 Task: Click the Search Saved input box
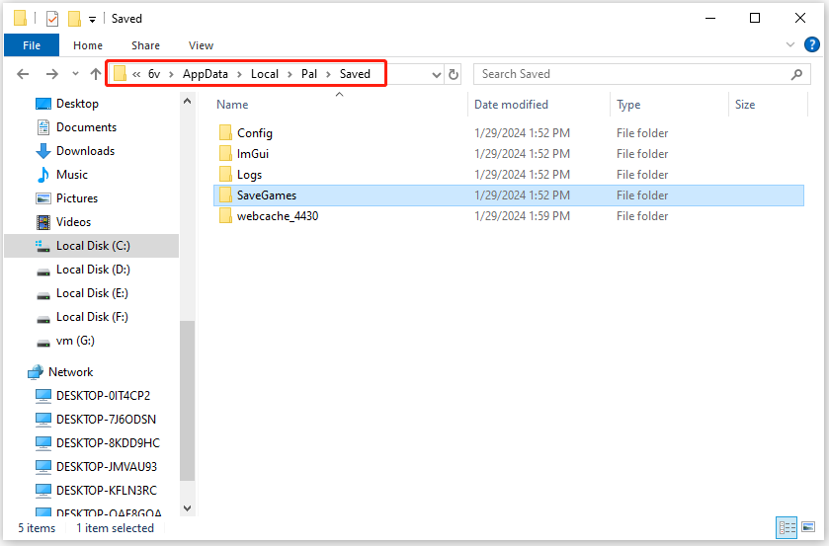pyautogui.click(x=633, y=74)
